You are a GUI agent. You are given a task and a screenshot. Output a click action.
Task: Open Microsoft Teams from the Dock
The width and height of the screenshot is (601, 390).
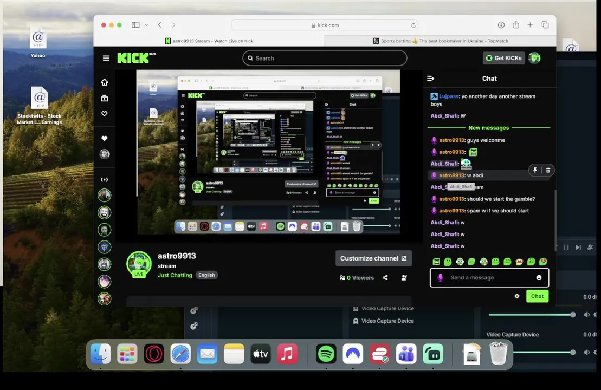pos(406,353)
